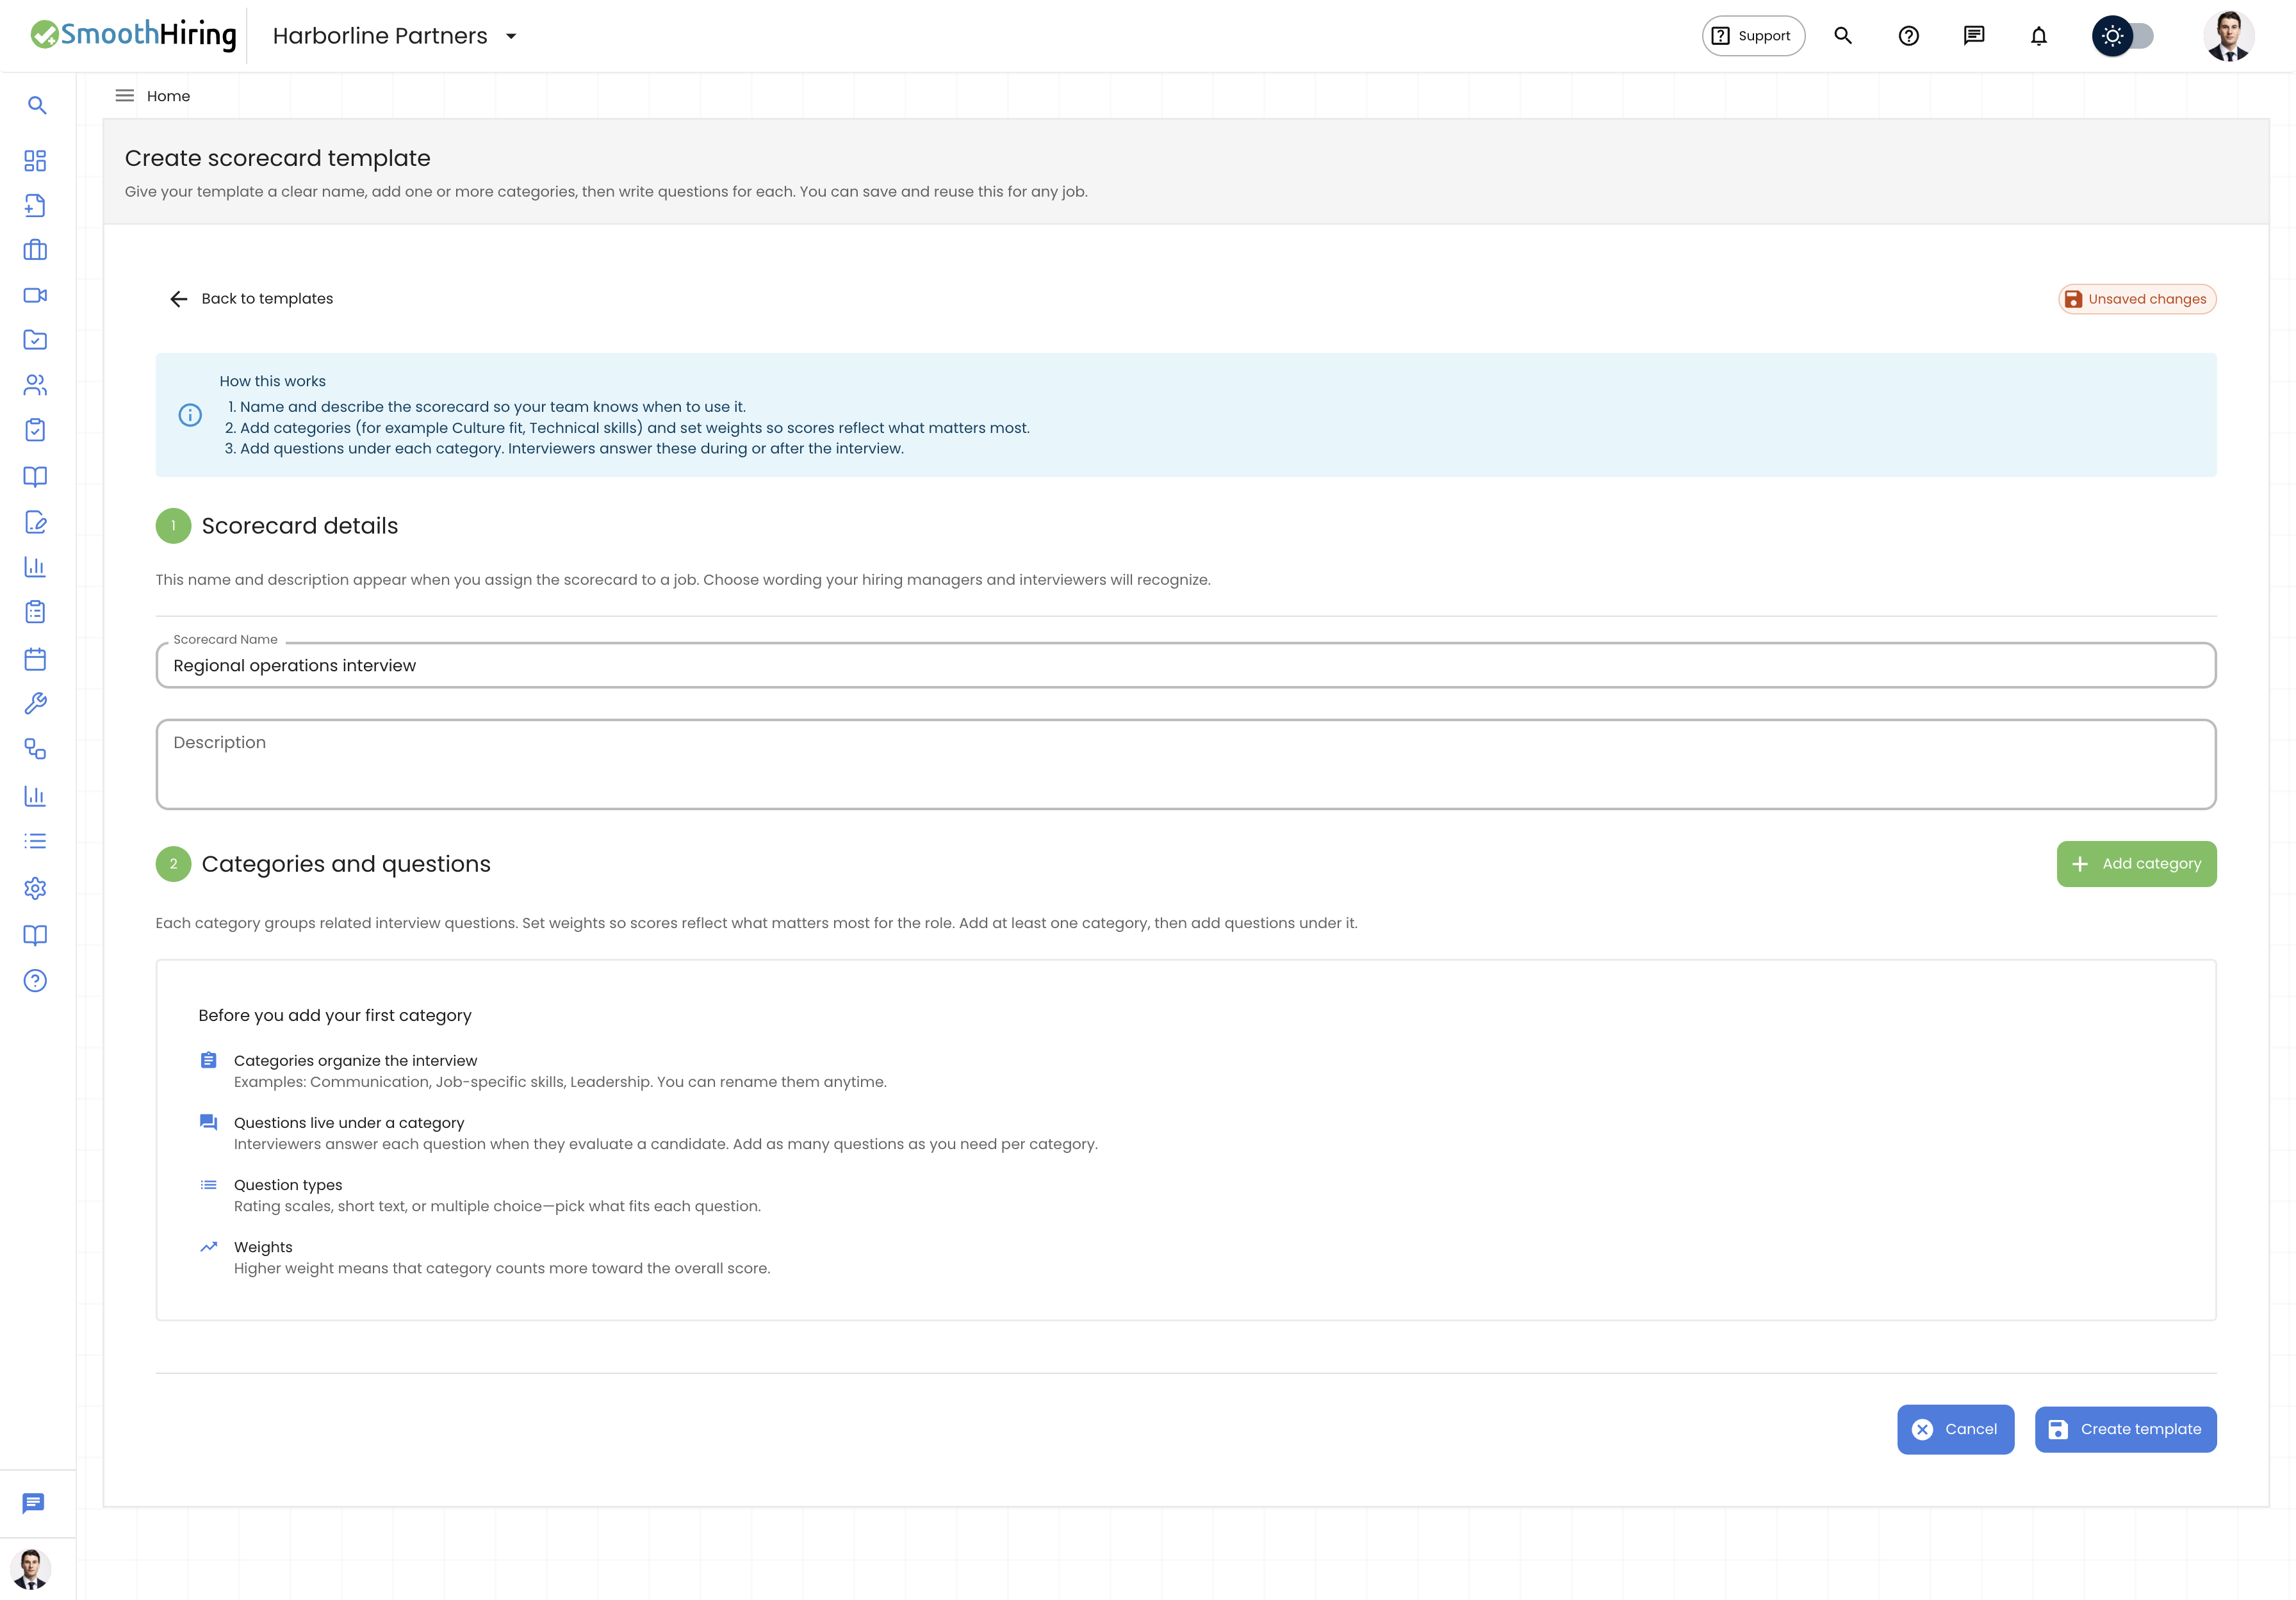This screenshot has height=1600, width=2296.
Task: Focus the Description text area
Action: (1186, 764)
